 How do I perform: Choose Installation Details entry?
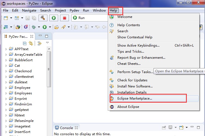pyautogui.click(x=154, y=92)
